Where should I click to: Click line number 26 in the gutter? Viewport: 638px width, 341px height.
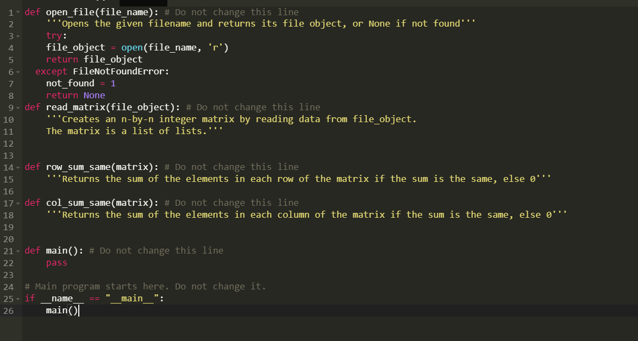coord(9,311)
